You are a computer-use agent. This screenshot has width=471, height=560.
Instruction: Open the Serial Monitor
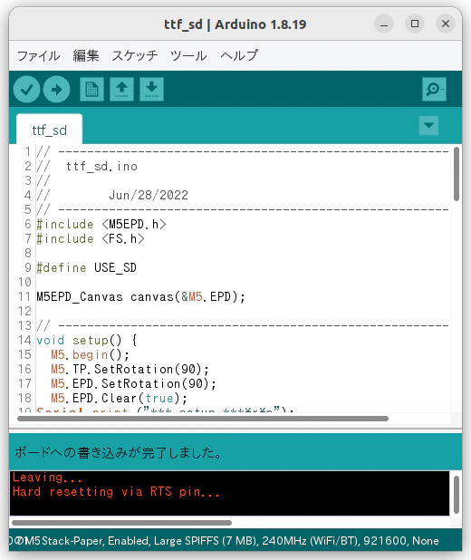[434, 90]
